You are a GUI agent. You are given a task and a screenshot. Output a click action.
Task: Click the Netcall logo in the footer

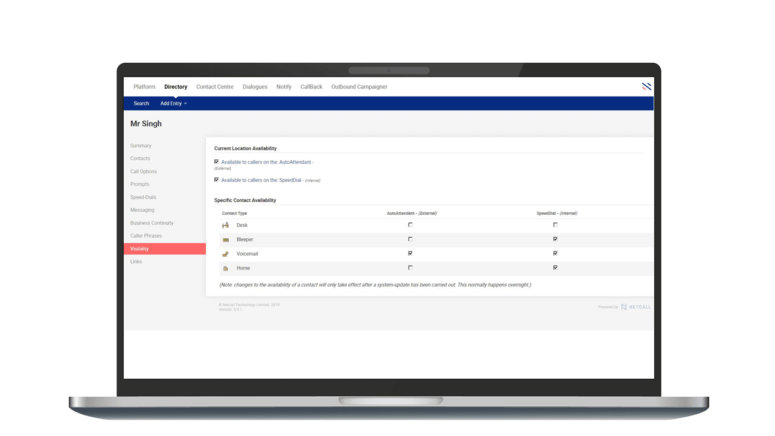click(x=636, y=307)
